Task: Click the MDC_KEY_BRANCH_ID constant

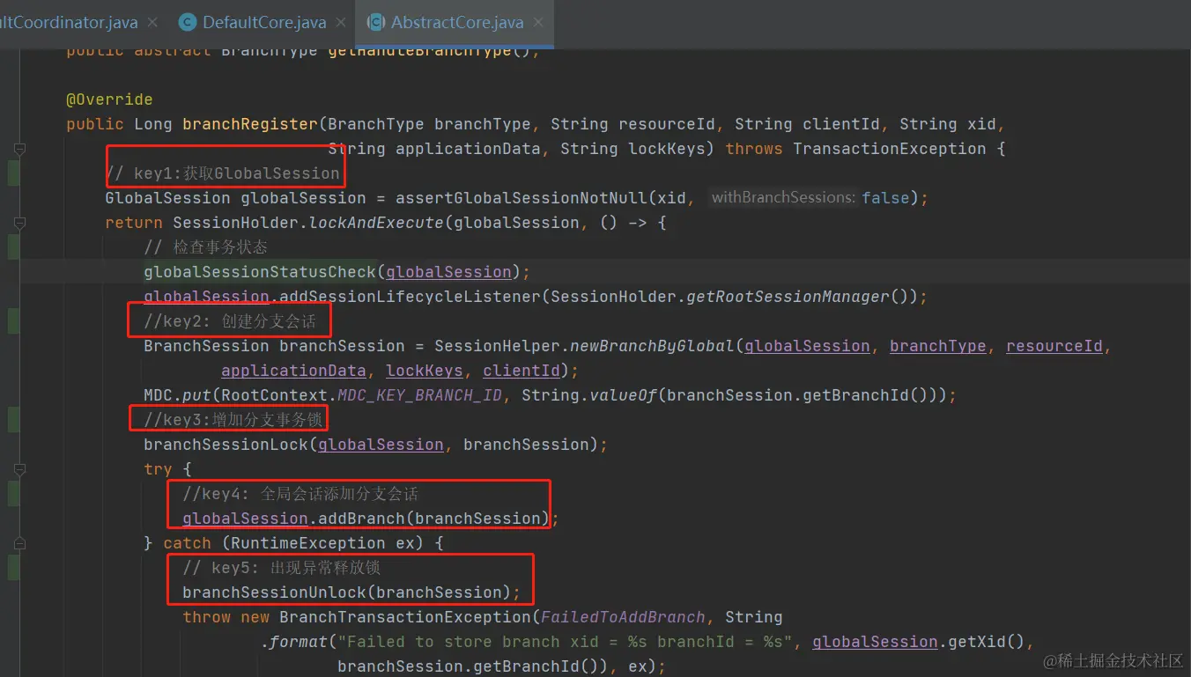Action: 419,395
